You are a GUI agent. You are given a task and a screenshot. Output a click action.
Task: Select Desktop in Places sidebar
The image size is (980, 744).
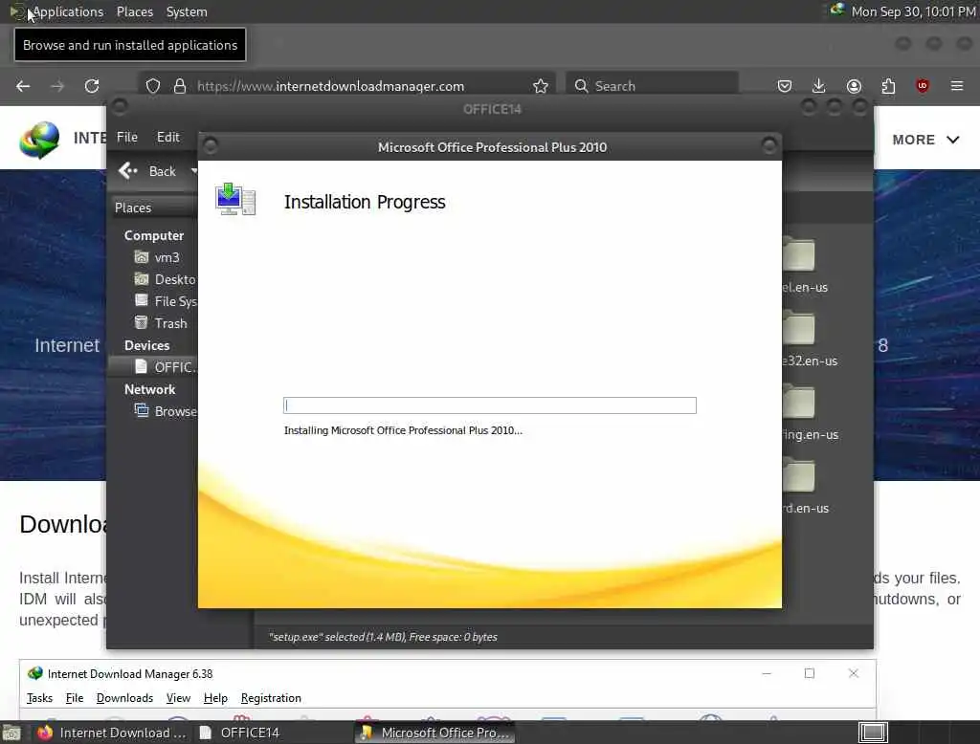pos(165,279)
